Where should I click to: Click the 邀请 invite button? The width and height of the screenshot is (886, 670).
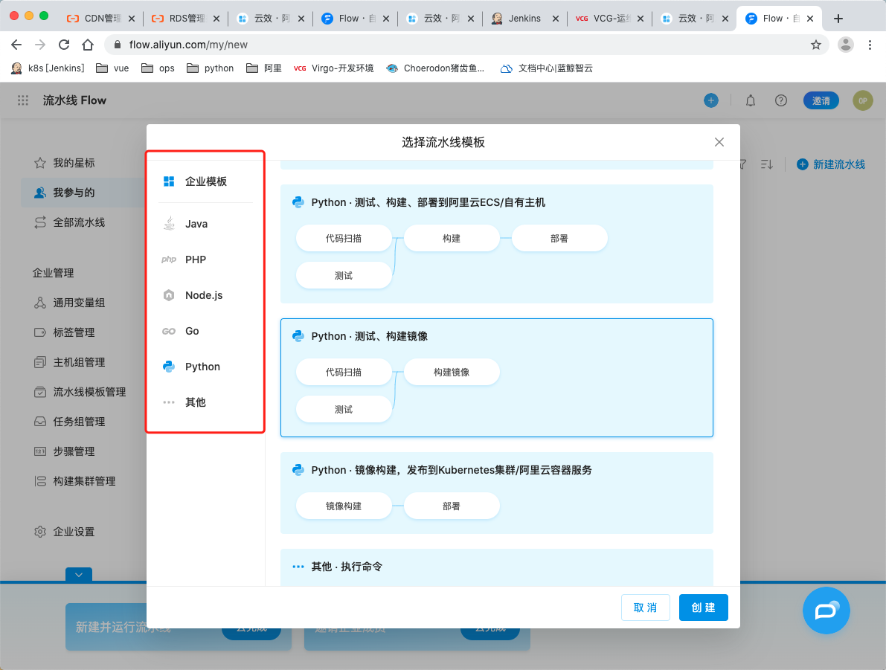(821, 100)
